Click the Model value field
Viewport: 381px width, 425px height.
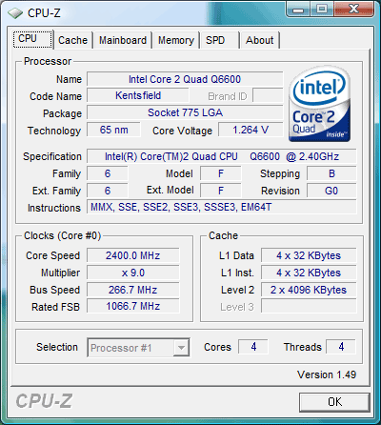(221, 173)
